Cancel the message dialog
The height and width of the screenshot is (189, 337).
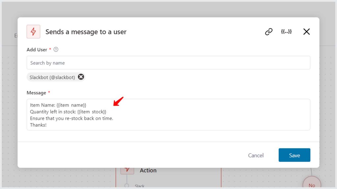256,155
